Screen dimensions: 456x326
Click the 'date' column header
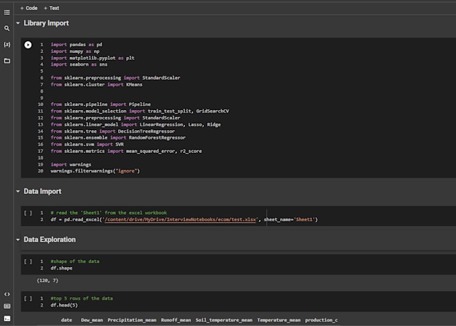click(66, 320)
